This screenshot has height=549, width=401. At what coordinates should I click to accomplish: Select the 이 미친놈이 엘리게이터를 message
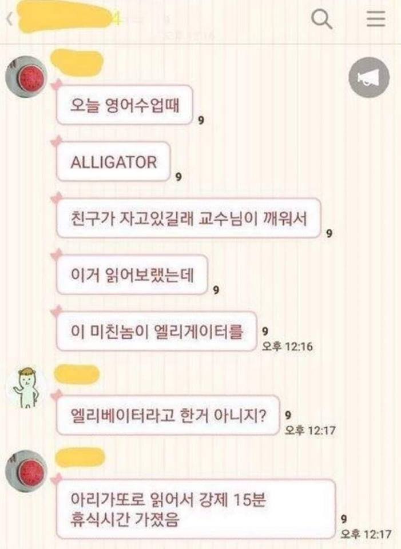tap(157, 331)
